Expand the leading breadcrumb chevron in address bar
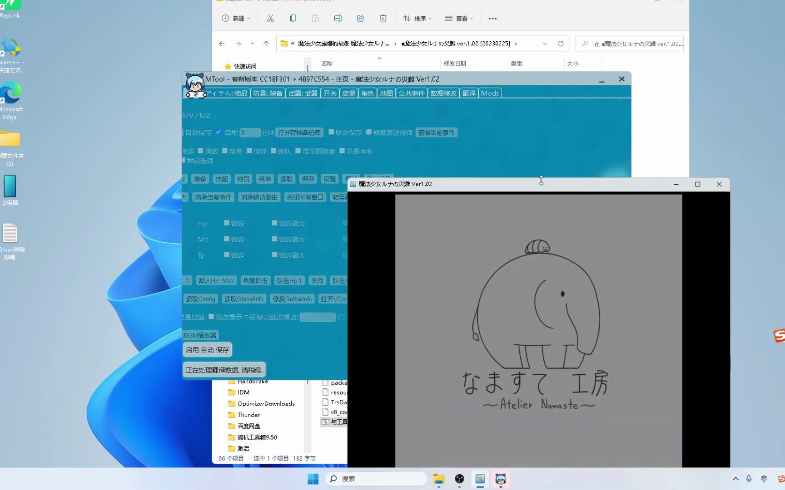 click(x=293, y=44)
